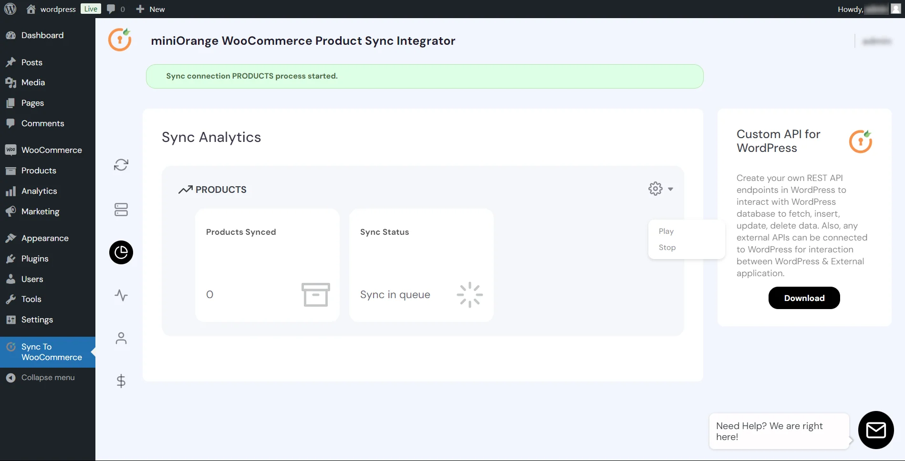This screenshot has height=461, width=905.
Task: Open the comments bubble in admin bar
Action: pos(116,9)
